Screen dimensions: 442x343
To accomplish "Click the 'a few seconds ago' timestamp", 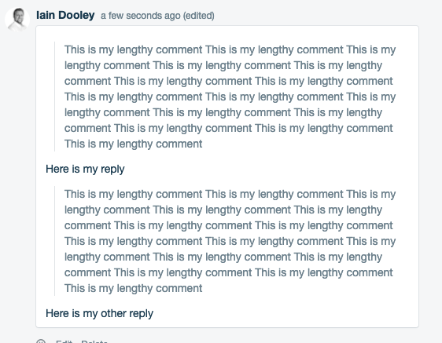I will 140,16.
